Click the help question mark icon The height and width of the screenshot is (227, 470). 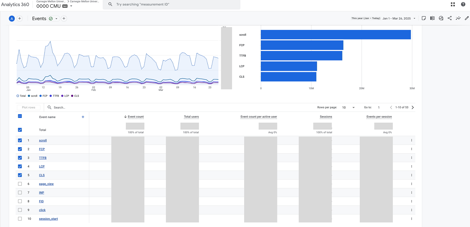coord(463,4)
